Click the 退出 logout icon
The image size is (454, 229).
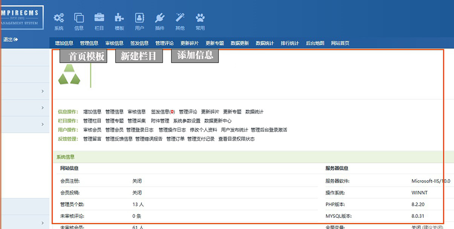[x=16, y=39]
